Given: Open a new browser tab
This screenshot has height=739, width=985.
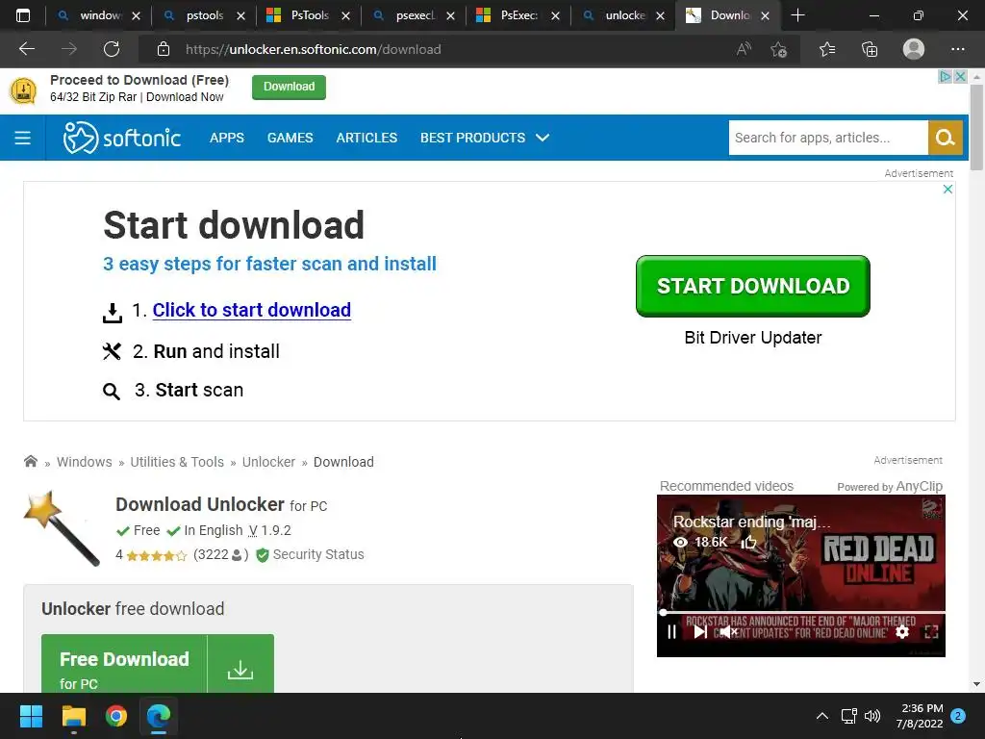Looking at the screenshot, I should (x=797, y=15).
